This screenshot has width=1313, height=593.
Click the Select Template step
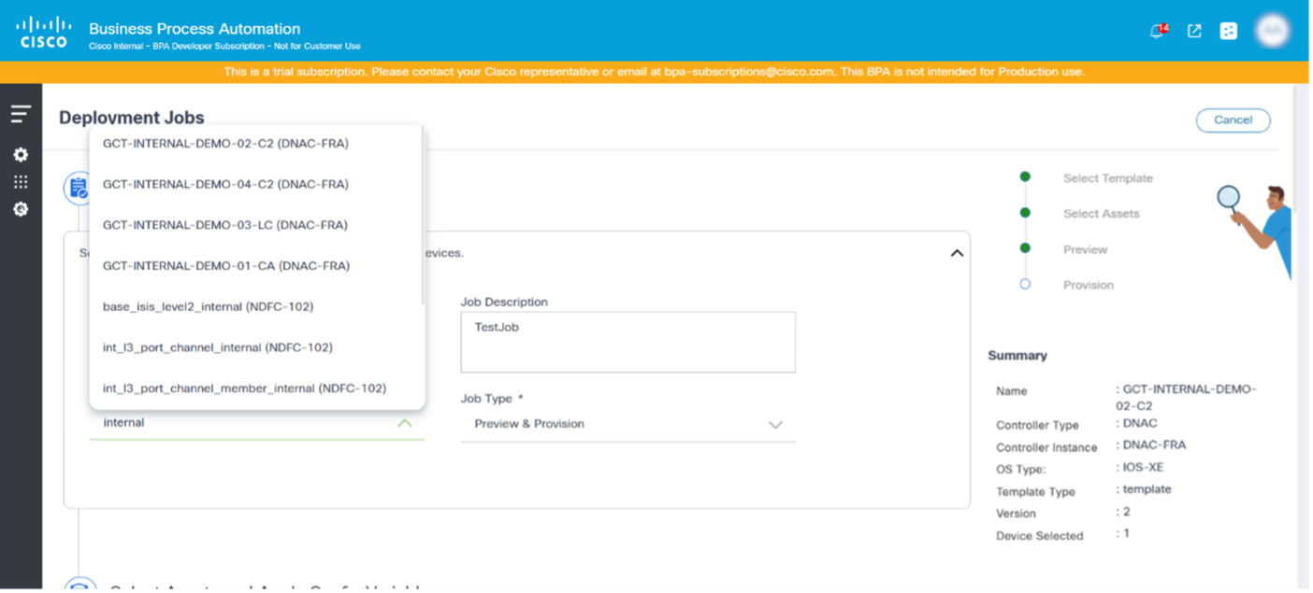coord(1107,178)
